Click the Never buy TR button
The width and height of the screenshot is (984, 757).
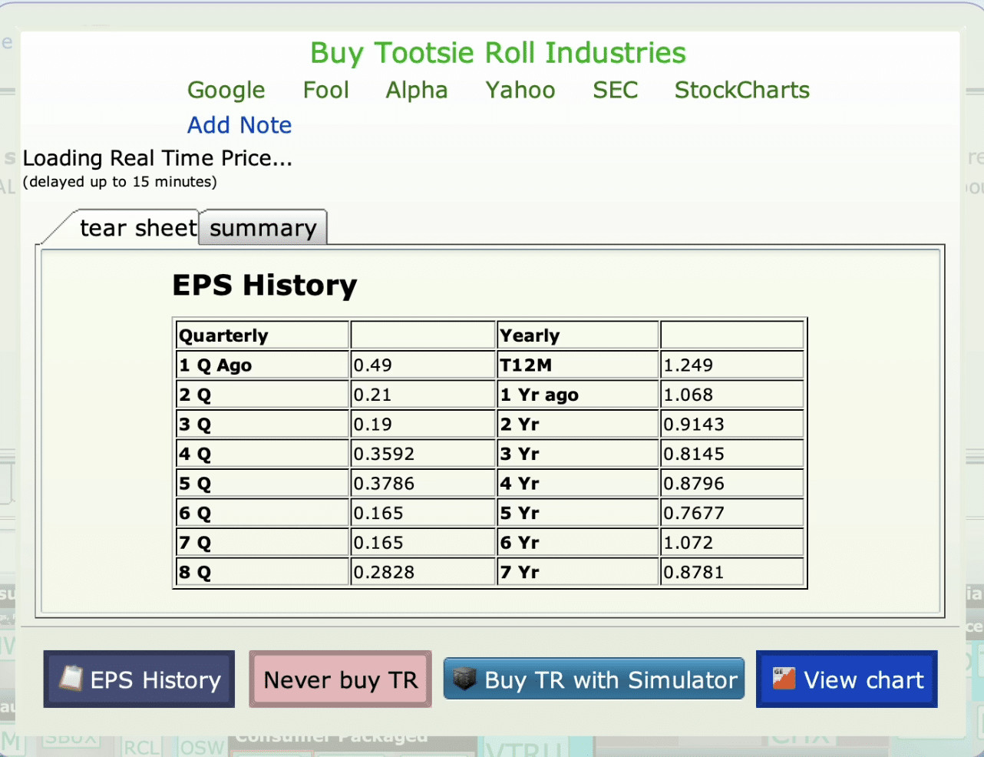click(340, 679)
